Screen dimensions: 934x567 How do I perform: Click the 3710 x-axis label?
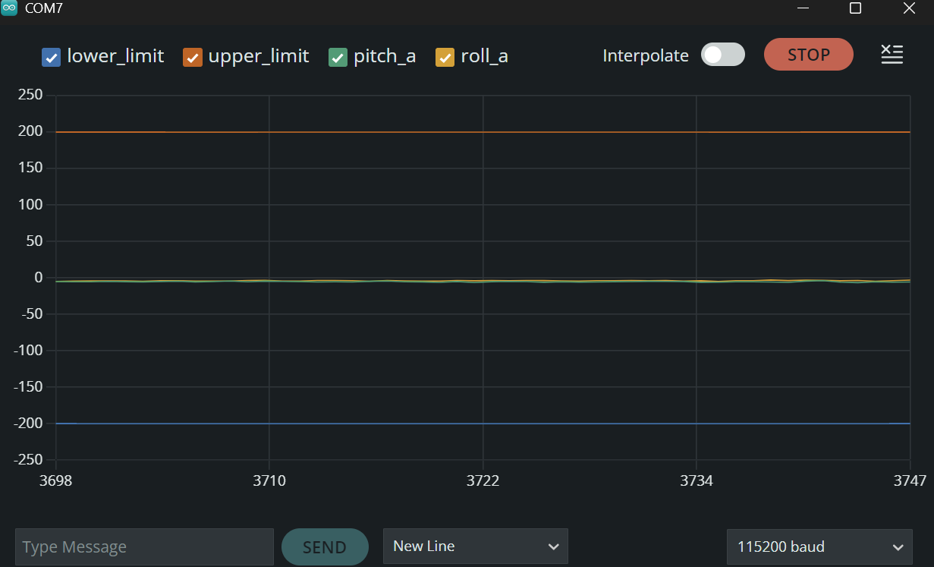click(x=269, y=481)
